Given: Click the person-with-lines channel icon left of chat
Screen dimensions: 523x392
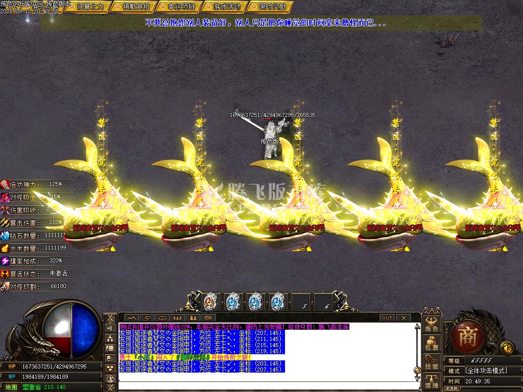Looking at the screenshot, I should [x=110, y=358].
